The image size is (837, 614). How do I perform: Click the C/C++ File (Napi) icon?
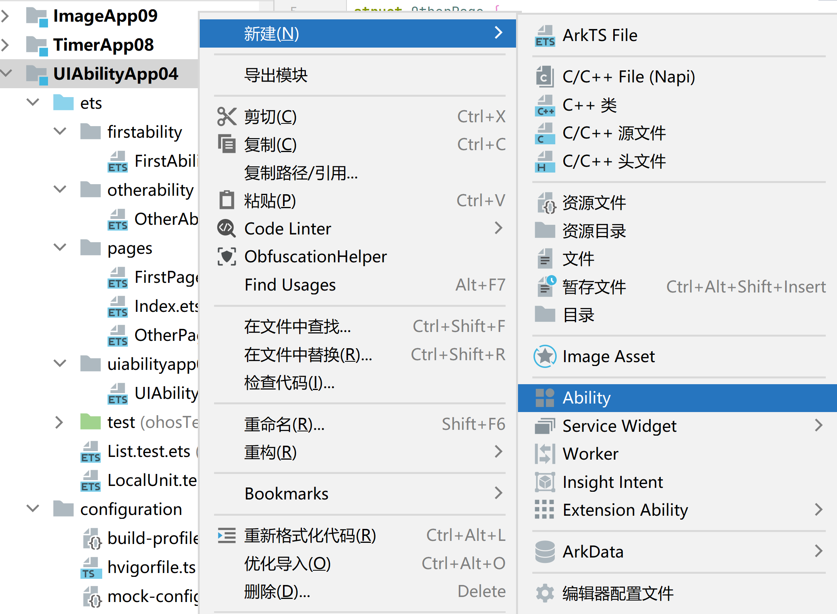(544, 77)
